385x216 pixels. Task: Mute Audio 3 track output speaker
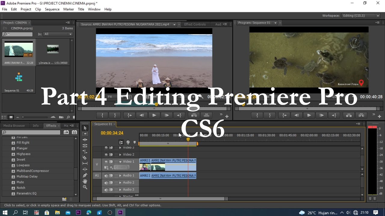pos(106,190)
